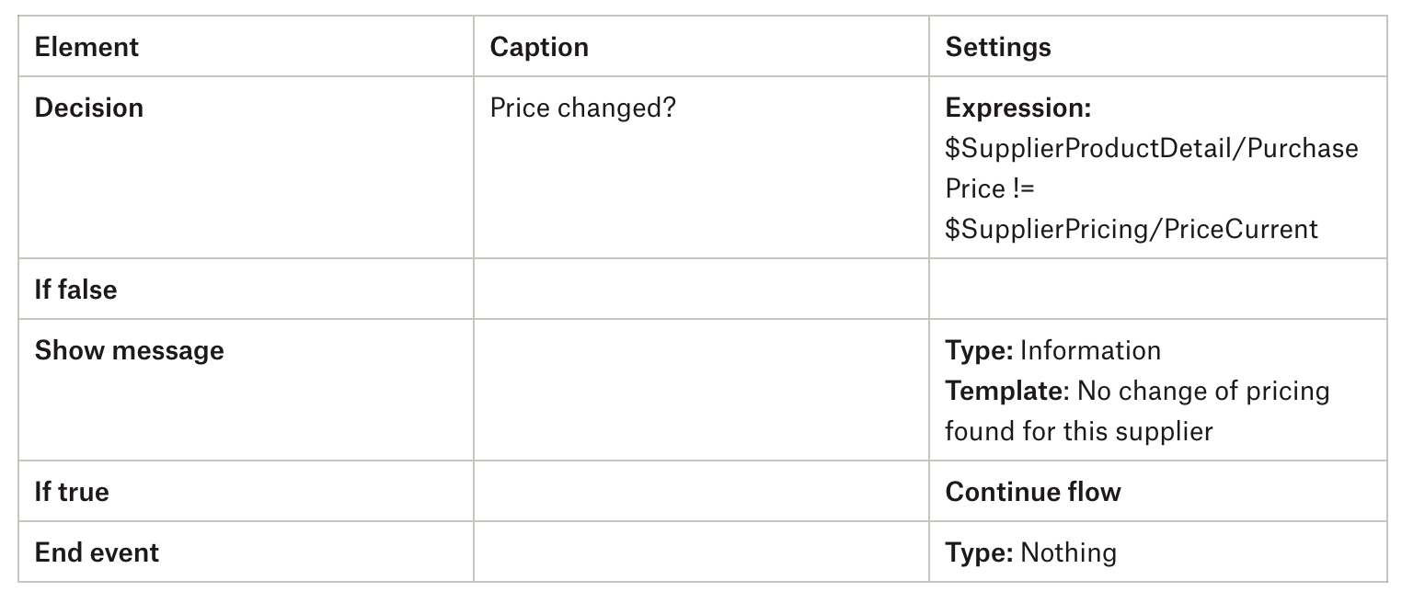The height and width of the screenshot is (603, 1402).
Task: Select the Decision element cell
Action: pyautogui.click(x=89, y=108)
